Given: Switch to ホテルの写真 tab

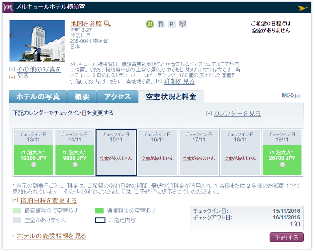Looking at the screenshot, I should point(38,97).
